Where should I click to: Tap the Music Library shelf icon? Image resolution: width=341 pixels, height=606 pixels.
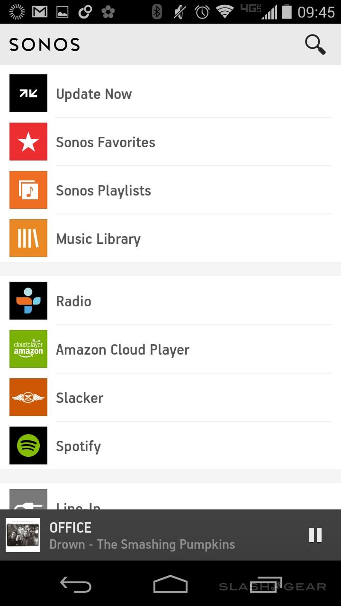[x=28, y=238]
